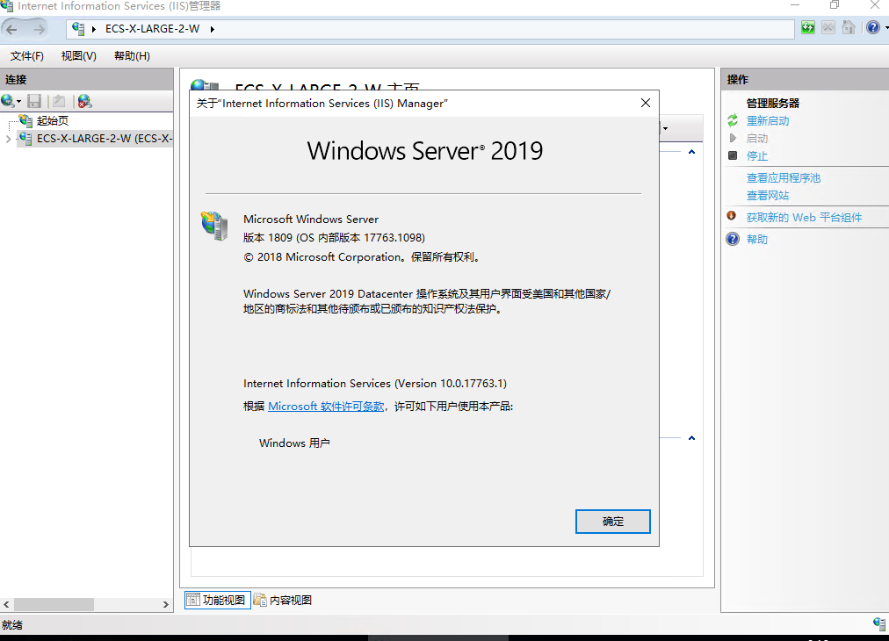Switch to 内容视图 tab

tap(283, 600)
